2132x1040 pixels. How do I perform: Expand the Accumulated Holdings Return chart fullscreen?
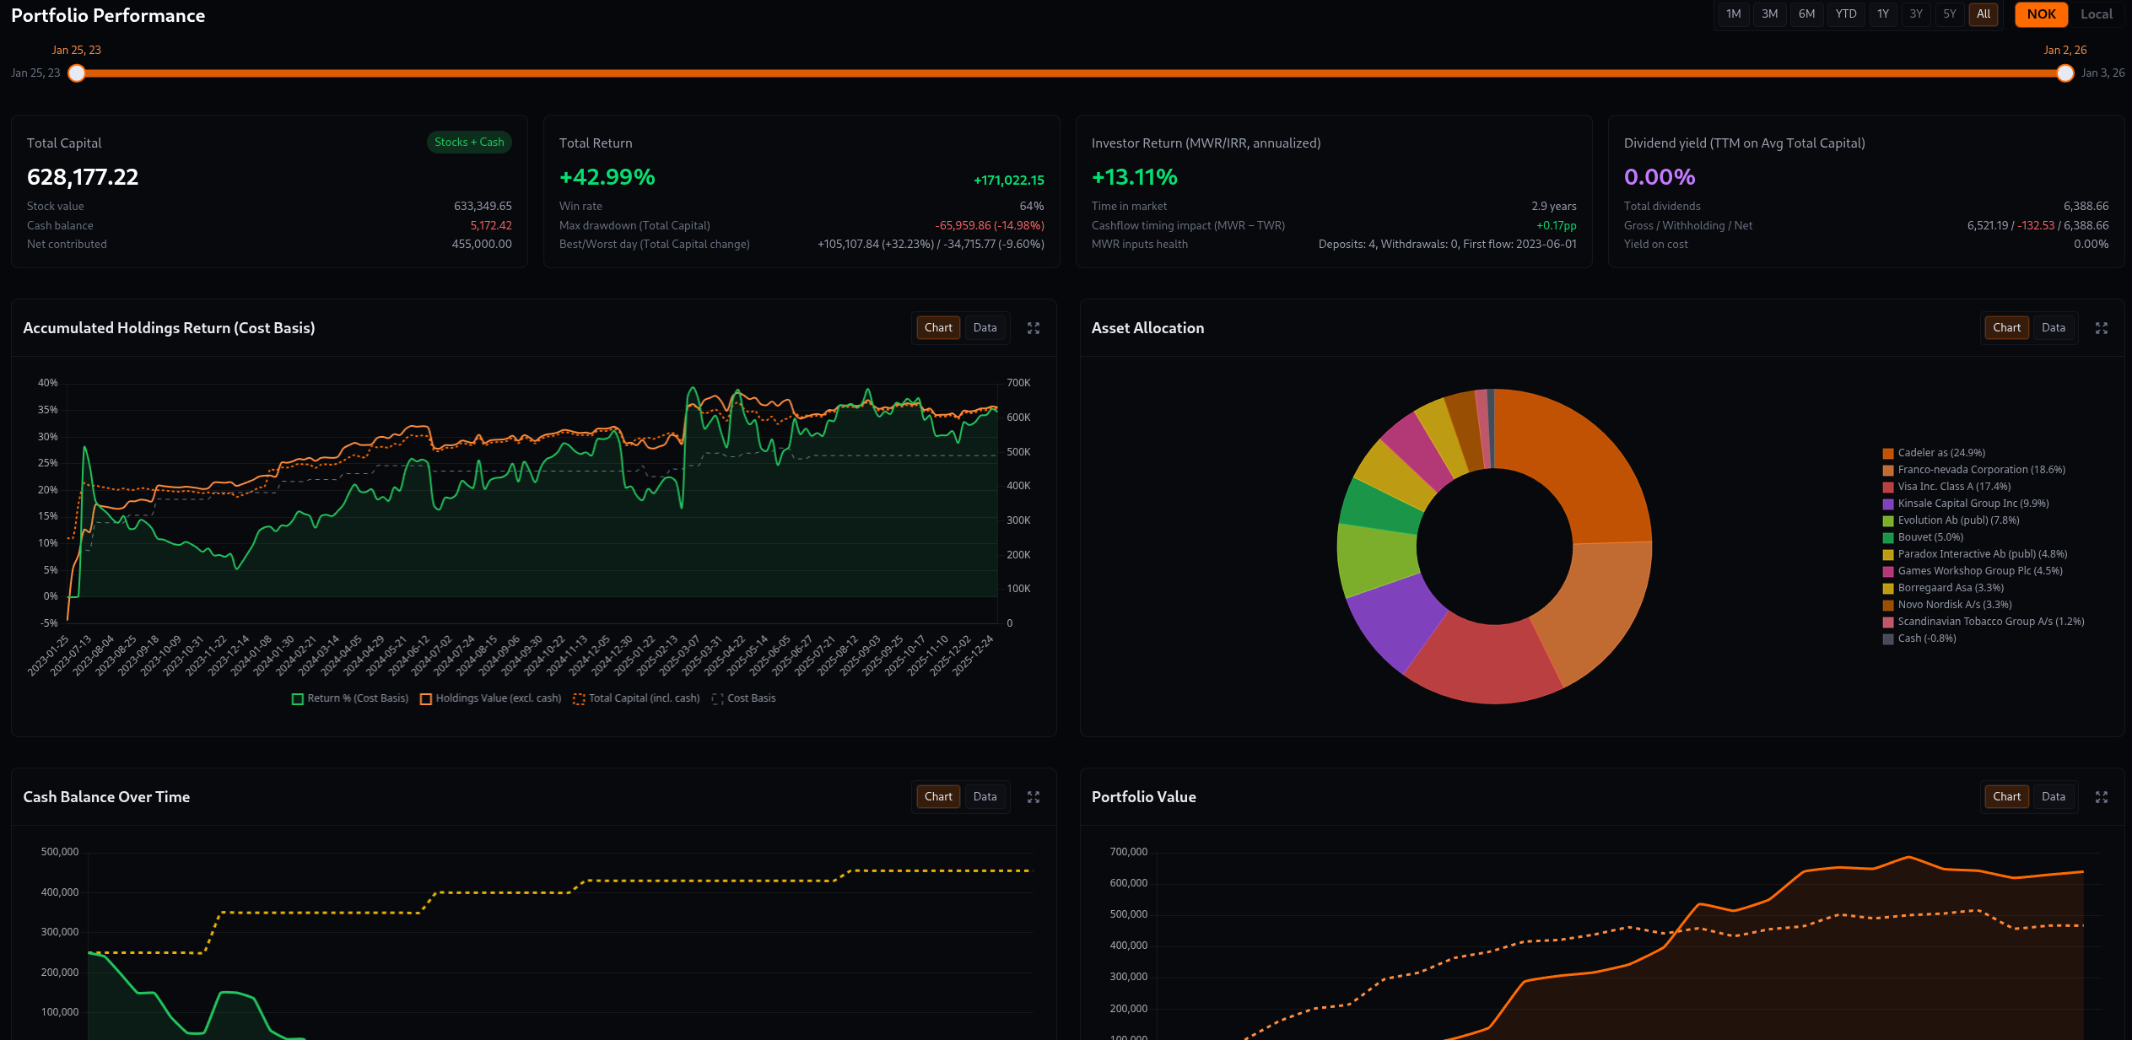click(x=1033, y=328)
